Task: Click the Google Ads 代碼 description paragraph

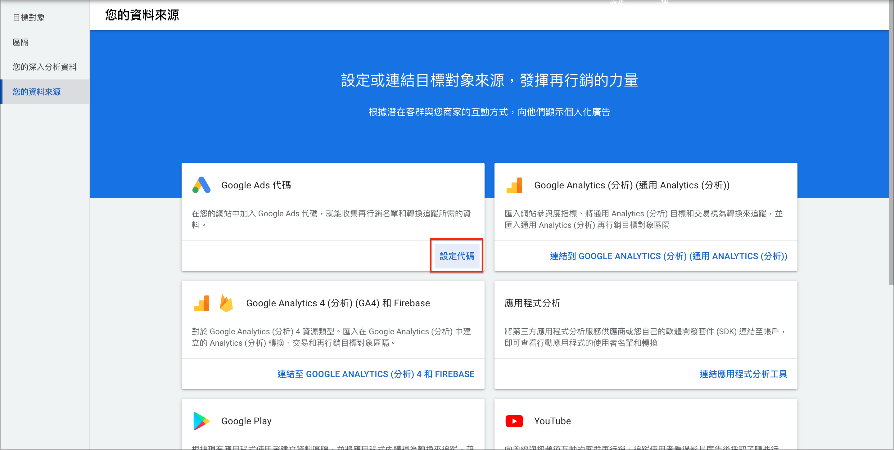Action: click(331, 219)
